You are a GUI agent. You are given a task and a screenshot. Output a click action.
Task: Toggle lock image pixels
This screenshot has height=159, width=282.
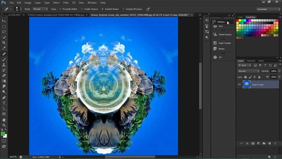pos(250,77)
